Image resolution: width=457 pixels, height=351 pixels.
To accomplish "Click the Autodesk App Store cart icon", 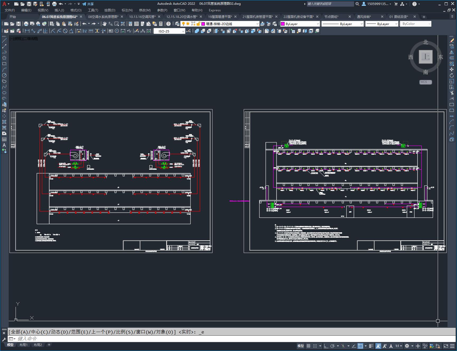I will coord(396,4).
